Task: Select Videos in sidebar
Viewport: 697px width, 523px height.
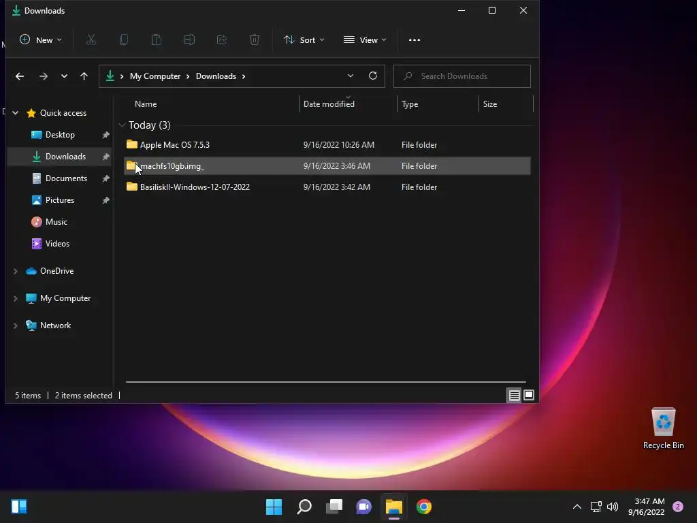Action: tap(57, 244)
